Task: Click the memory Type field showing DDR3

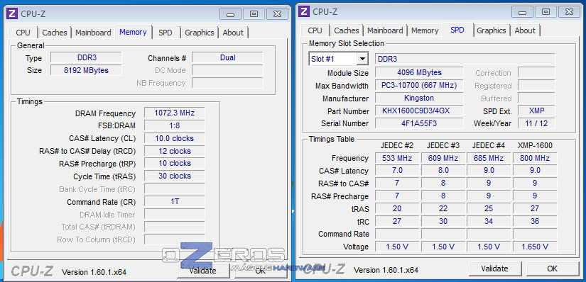Action: coord(87,57)
